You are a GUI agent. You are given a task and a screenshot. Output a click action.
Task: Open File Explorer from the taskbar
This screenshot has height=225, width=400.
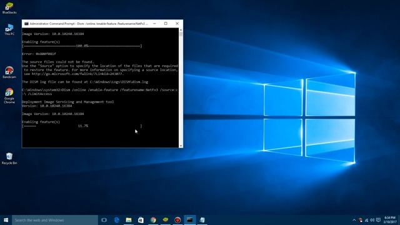[129, 220]
